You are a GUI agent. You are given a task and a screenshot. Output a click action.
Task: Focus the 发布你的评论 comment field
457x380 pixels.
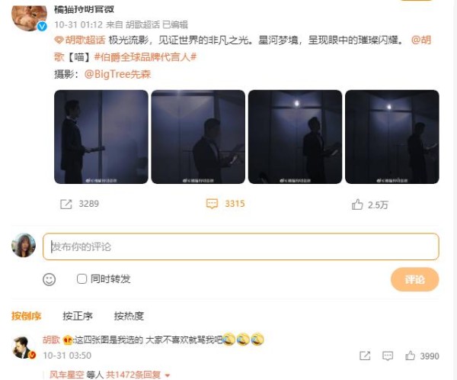(241, 246)
